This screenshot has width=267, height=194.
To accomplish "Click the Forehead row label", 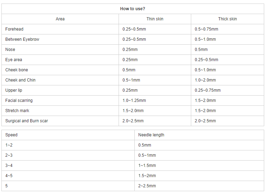I will coord(14,29).
